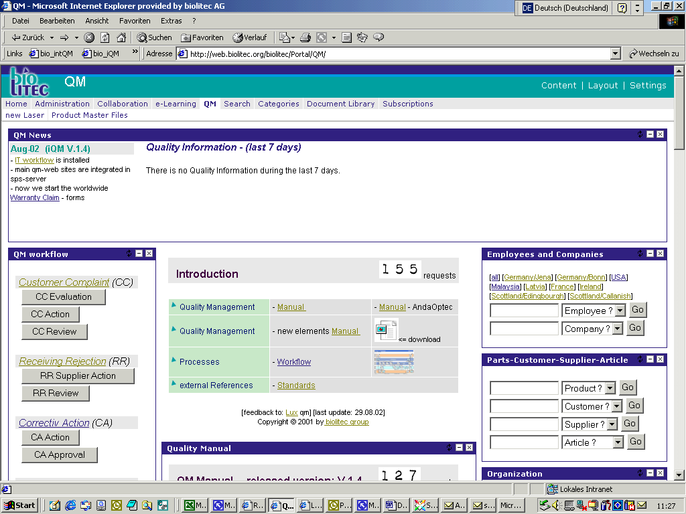686x514 pixels.
Task: Click the Refresh page icon in toolbar
Action: tap(105, 37)
